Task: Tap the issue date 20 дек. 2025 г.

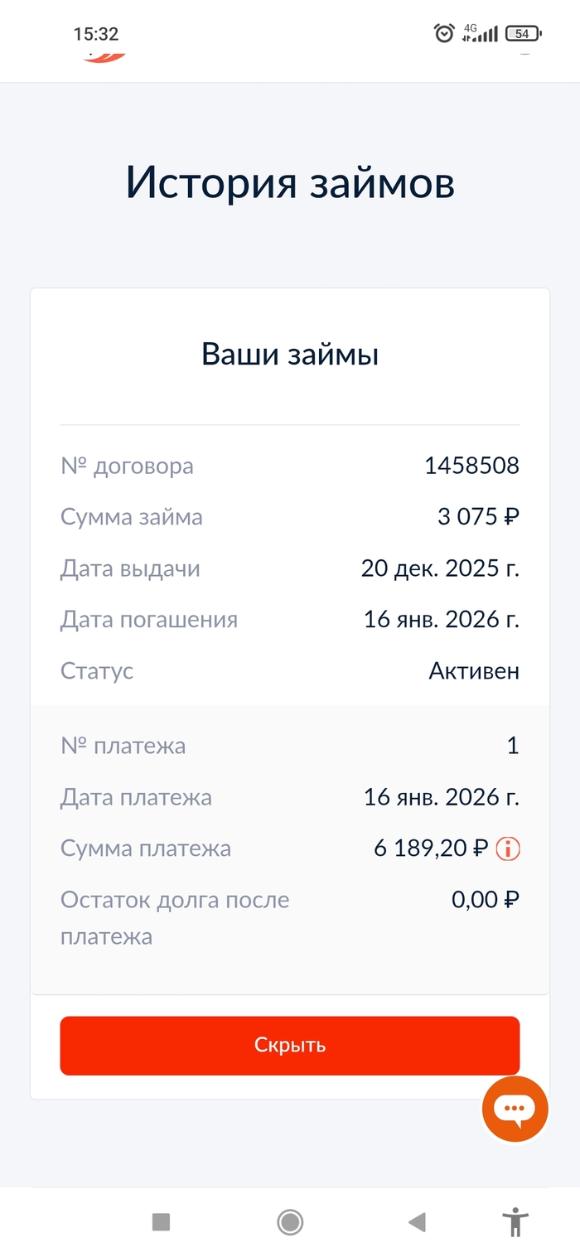Action: tap(440, 568)
